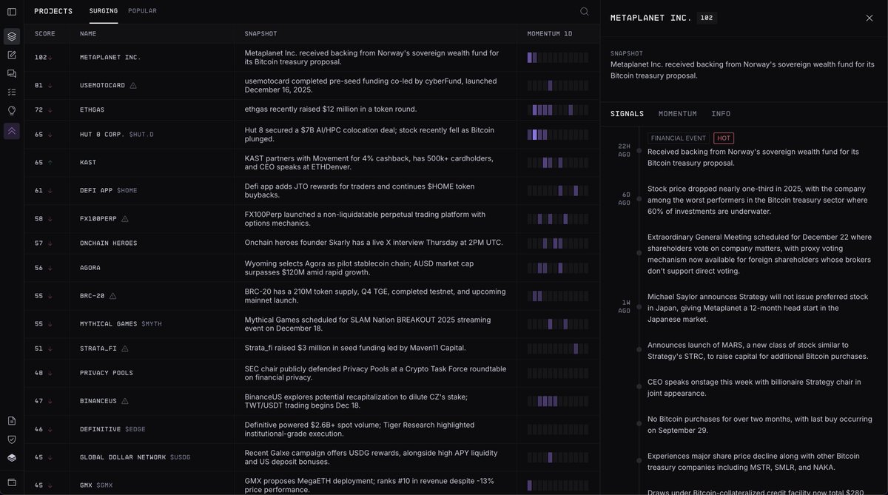Click the ETHGAS momentum bar chart
This screenshot has height=495, width=888.
[558, 110]
